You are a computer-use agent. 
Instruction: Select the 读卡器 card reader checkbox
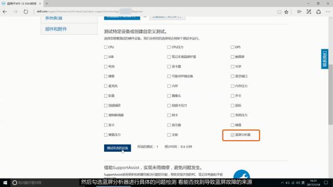tap(169, 66)
